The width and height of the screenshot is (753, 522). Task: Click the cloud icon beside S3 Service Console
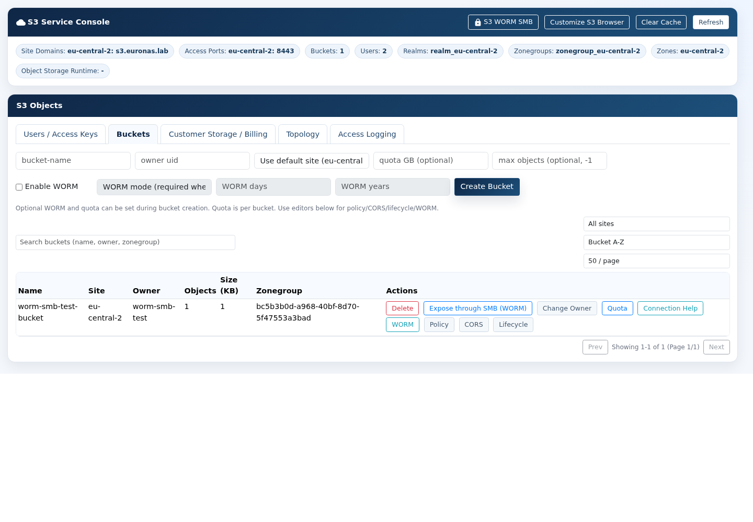pyautogui.click(x=21, y=22)
